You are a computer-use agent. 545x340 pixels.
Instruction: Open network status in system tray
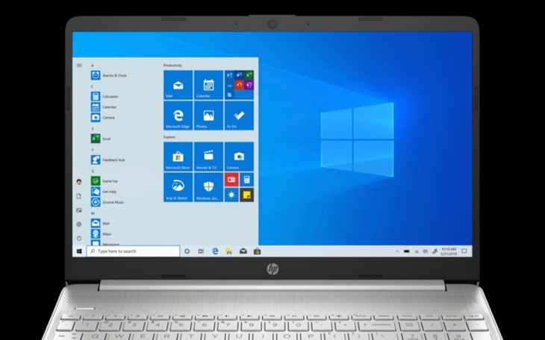[x=417, y=251]
